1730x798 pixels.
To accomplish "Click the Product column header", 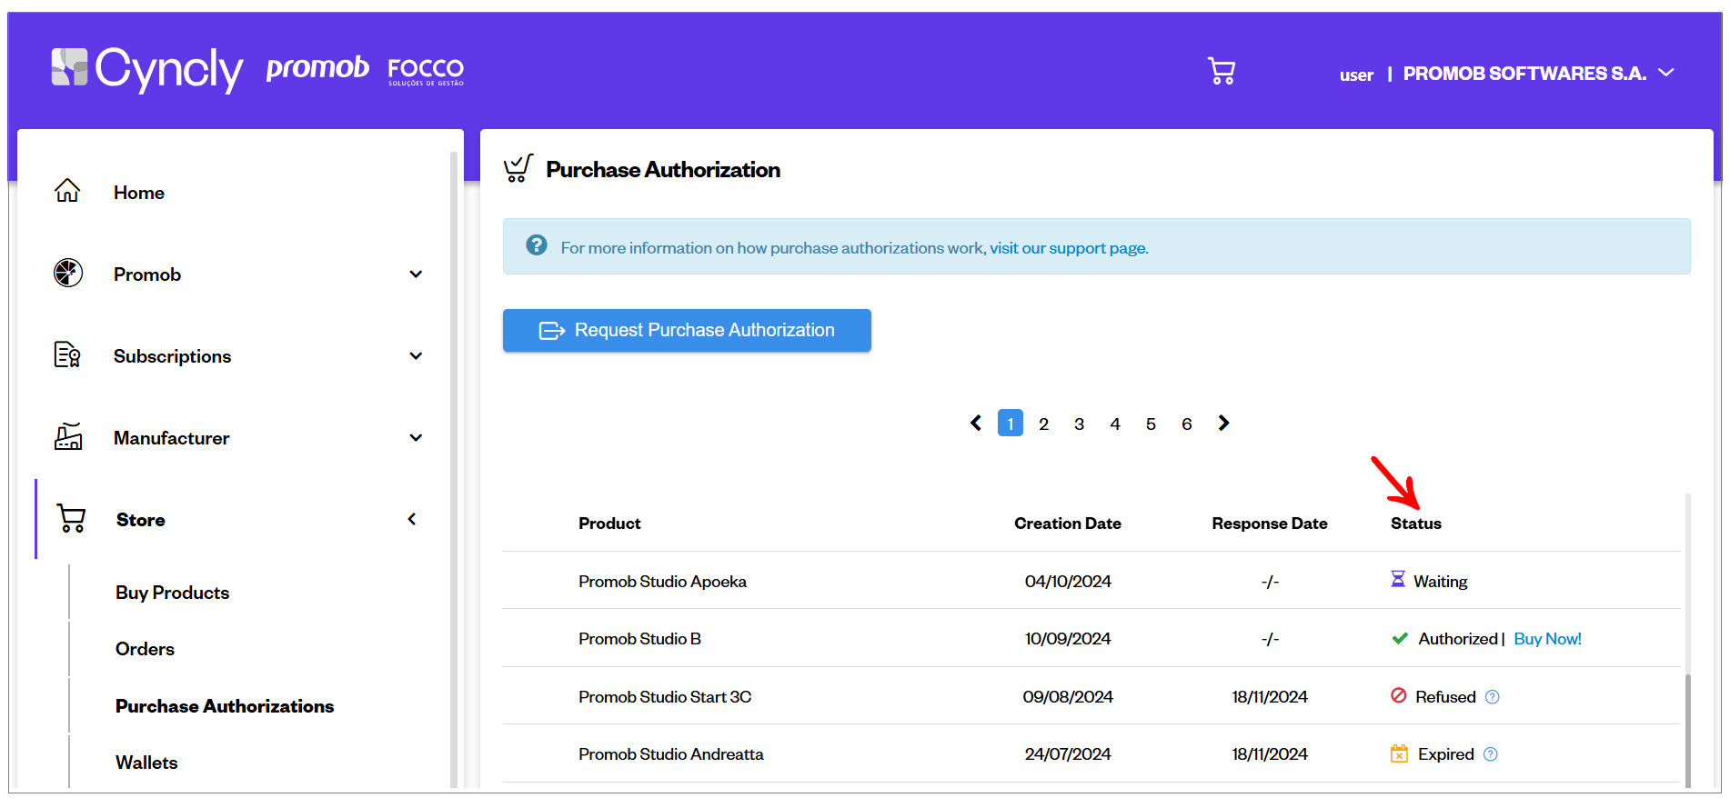I will point(609,524).
